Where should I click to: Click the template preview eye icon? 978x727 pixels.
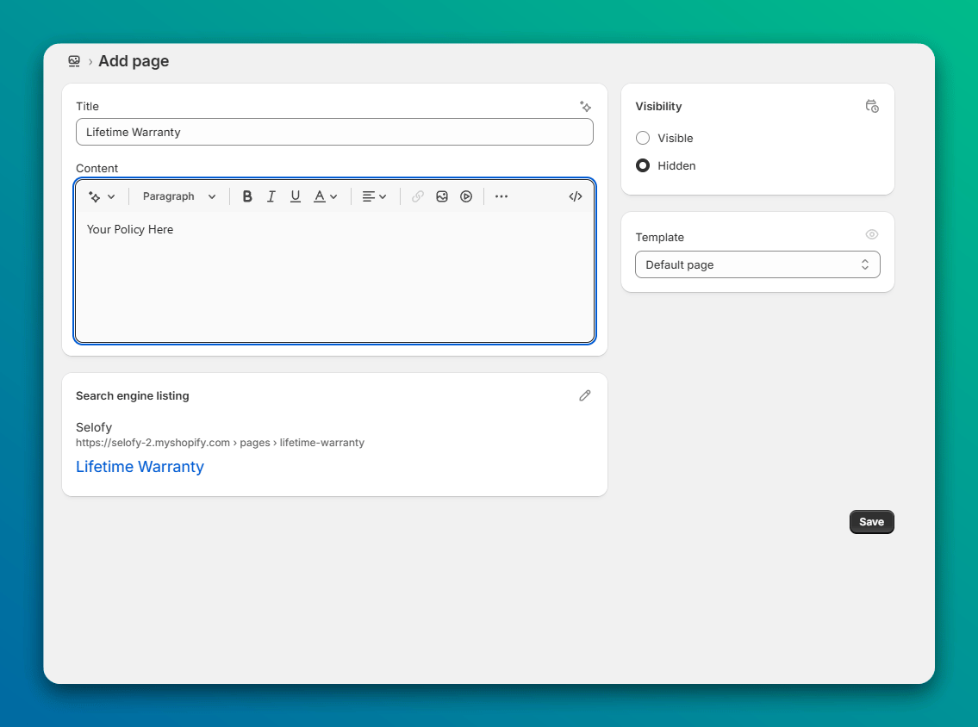point(871,233)
